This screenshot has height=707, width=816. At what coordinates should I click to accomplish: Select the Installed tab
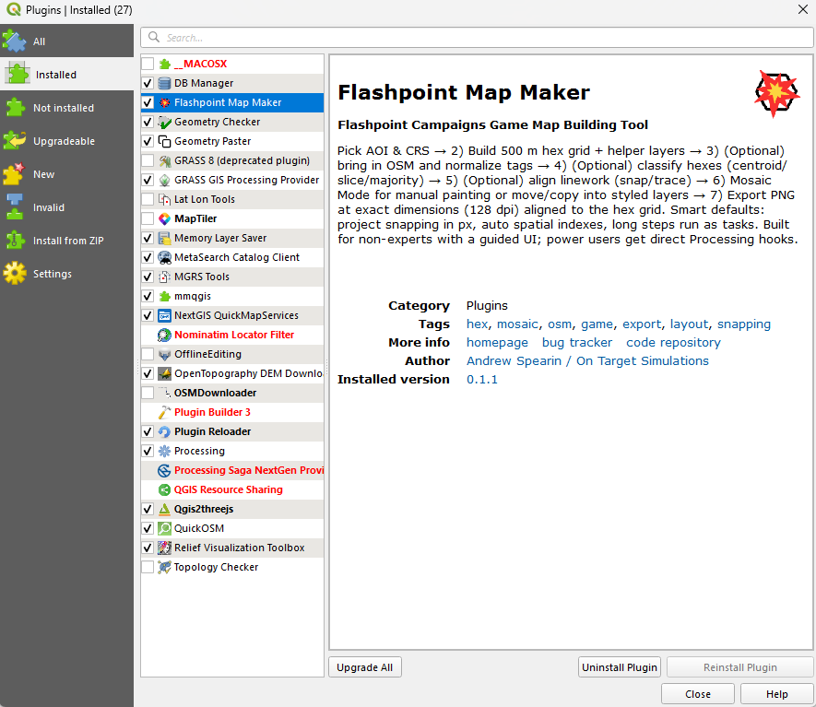click(x=66, y=75)
